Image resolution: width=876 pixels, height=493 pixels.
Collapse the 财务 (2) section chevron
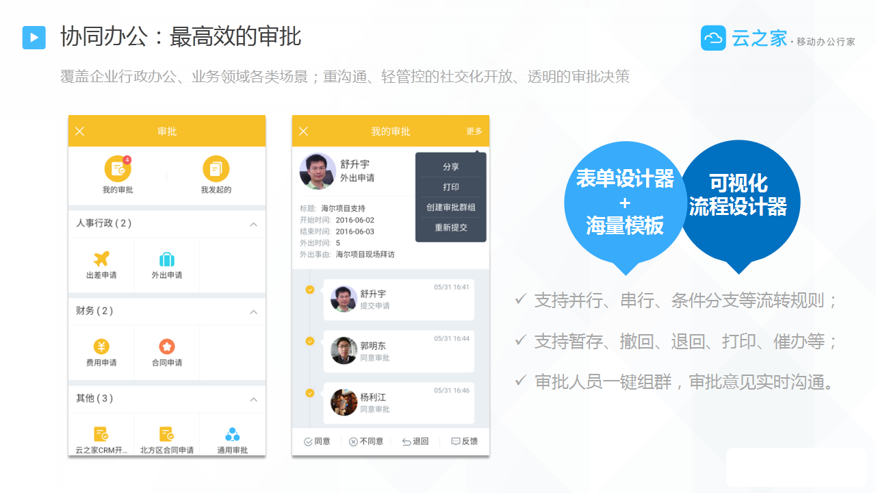coord(253,312)
